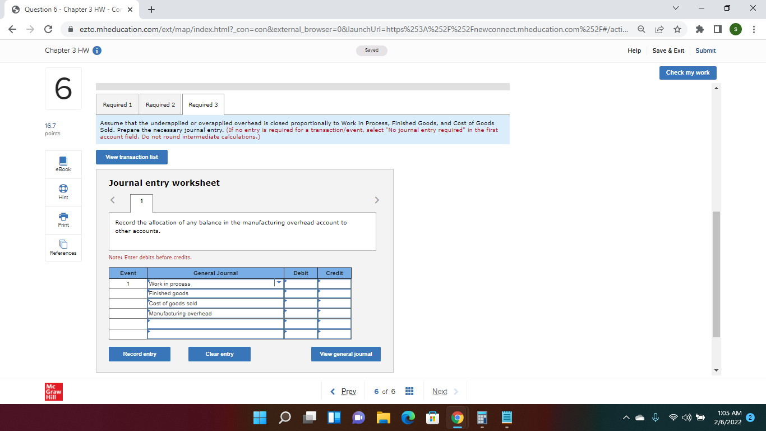Open taskbar Search
766x431 pixels.
coord(285,418)
